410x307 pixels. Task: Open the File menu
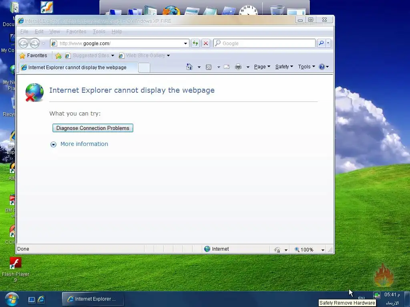click(x=24, y=32)
